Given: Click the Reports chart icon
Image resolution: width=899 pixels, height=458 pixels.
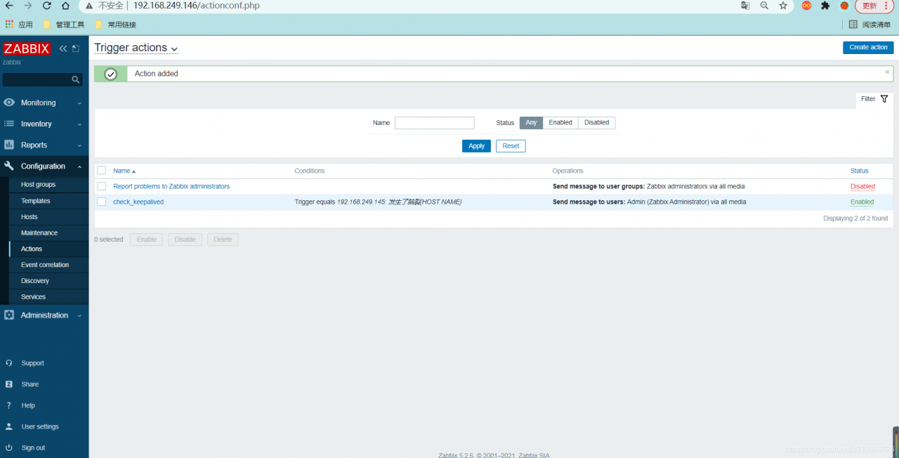Looking at the screenshot, I should click(9, 145).
